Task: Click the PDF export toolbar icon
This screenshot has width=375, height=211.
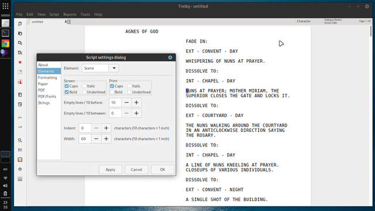Action: (20, 81)
